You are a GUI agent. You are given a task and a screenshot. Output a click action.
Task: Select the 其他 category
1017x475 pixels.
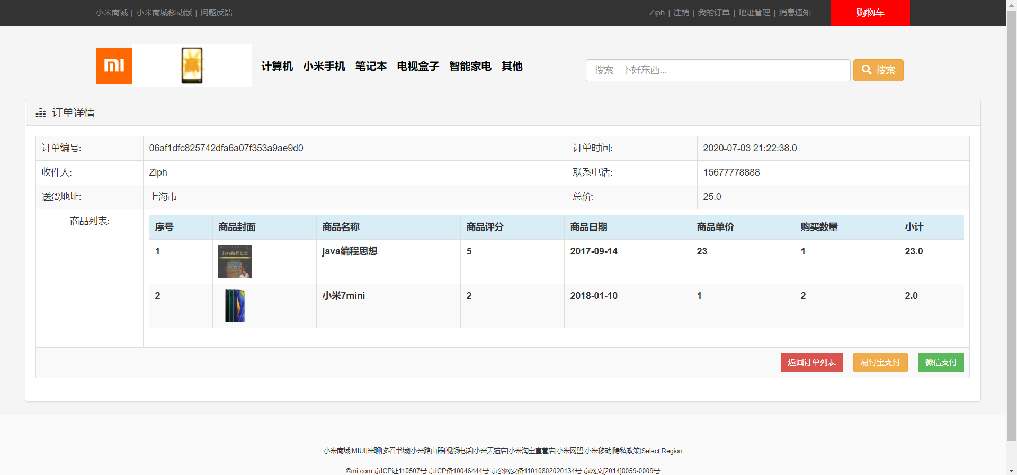coord(512,66)
